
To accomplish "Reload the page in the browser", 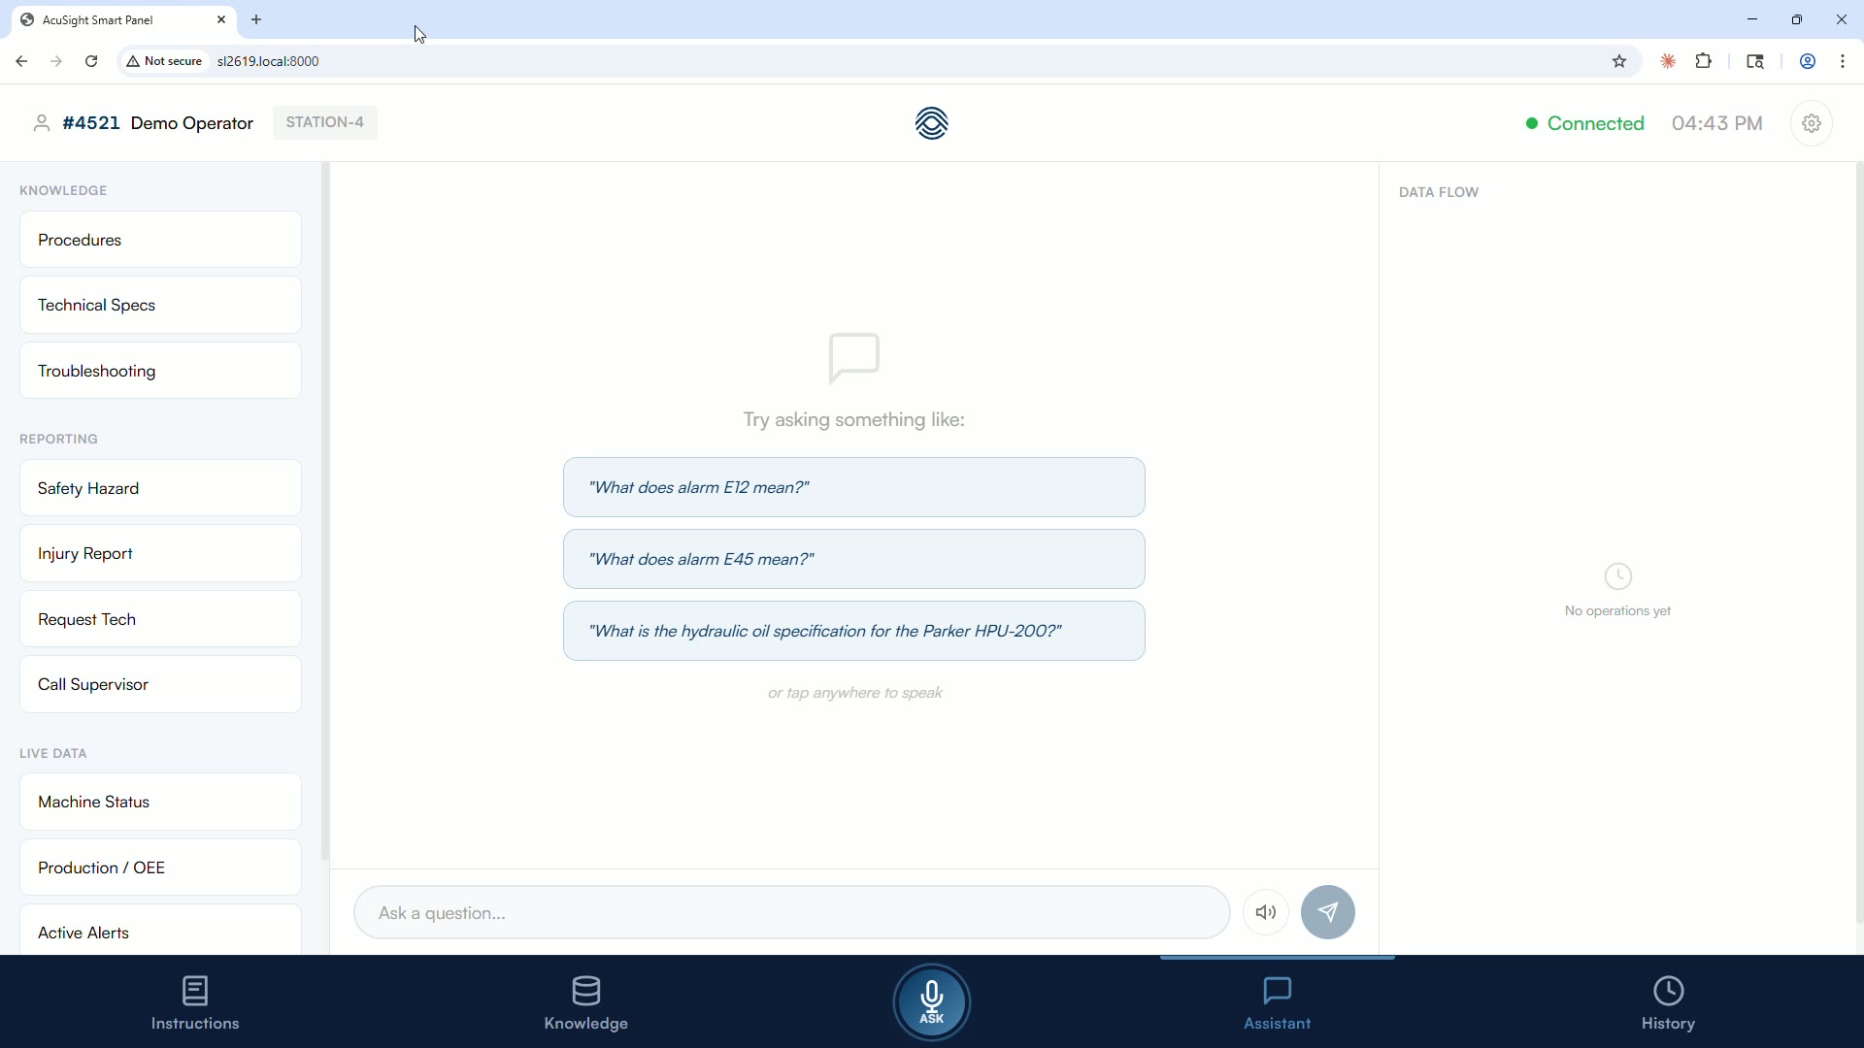I will 91,61.
